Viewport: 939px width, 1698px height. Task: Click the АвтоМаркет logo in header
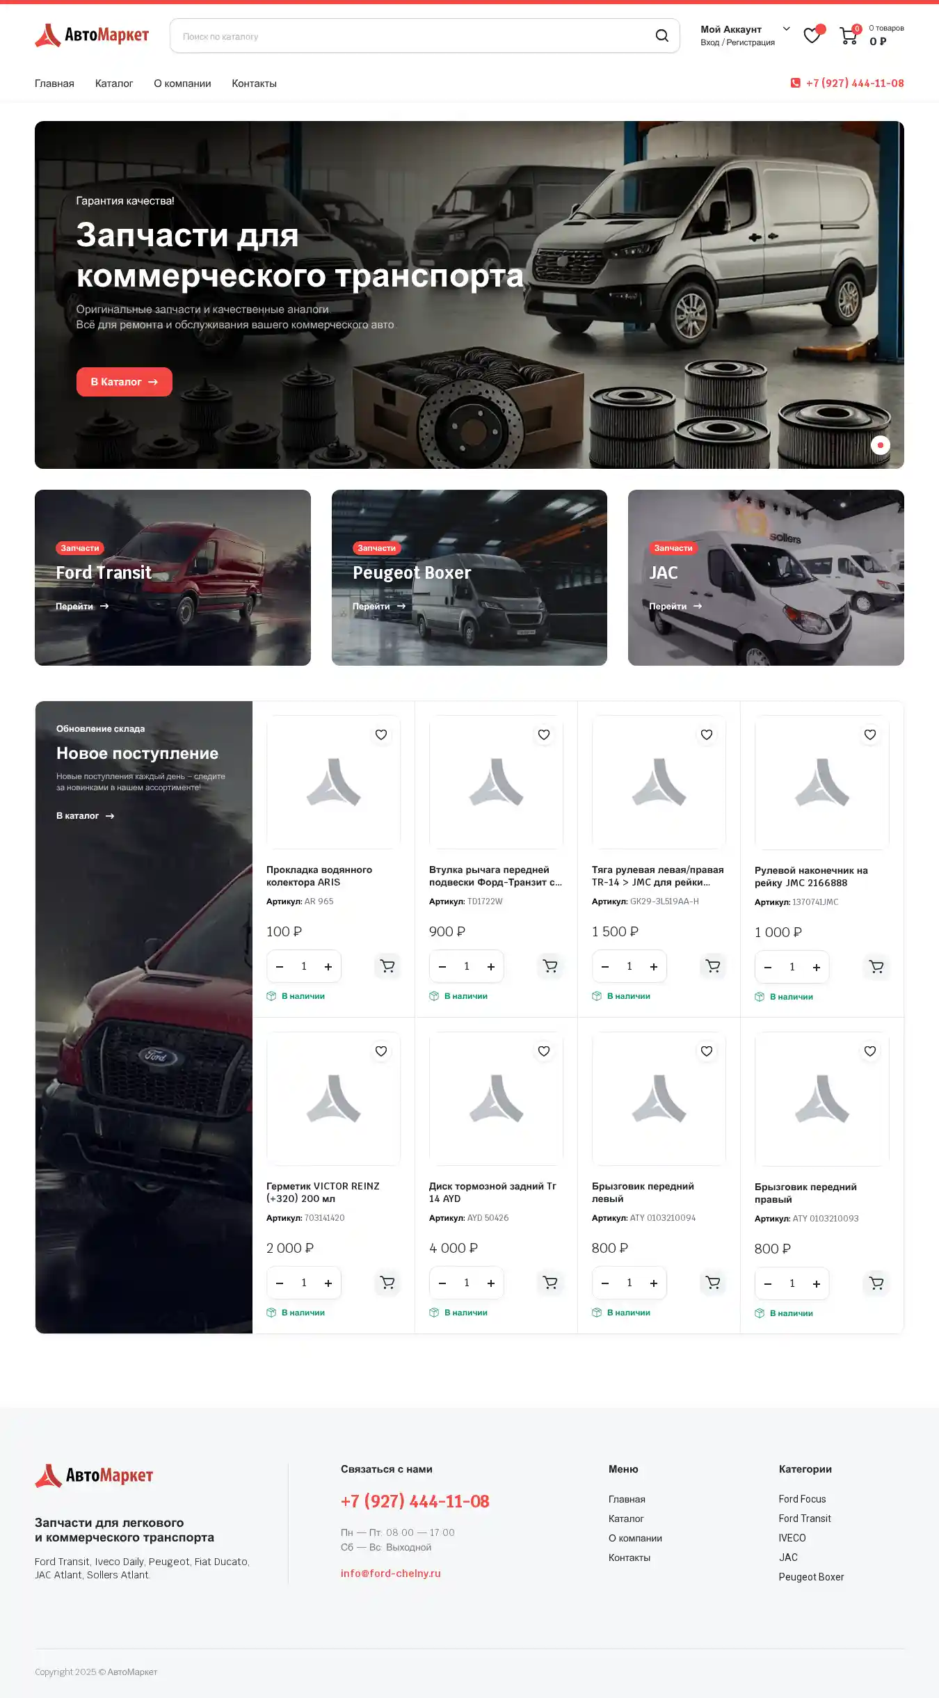coord(92,35)
